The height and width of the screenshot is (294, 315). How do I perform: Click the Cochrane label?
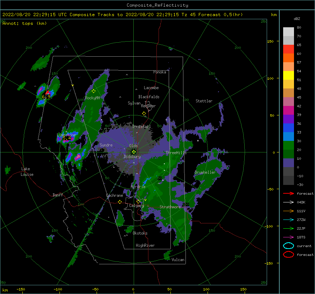tap(114, 195)
